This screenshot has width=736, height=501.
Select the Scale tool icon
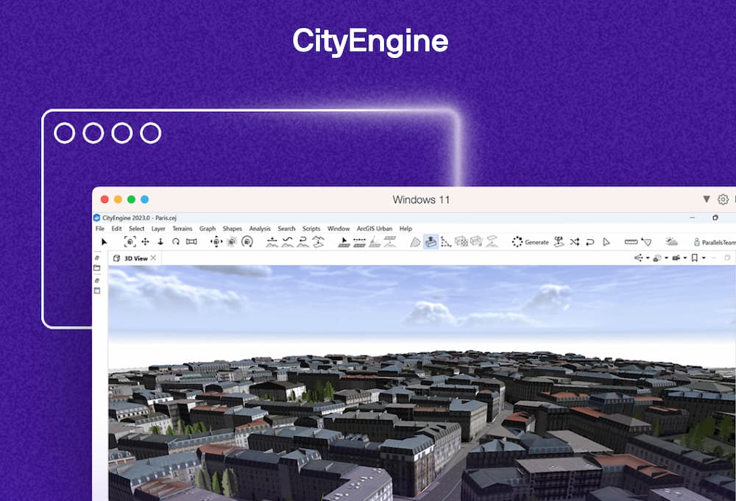point(191,241)
